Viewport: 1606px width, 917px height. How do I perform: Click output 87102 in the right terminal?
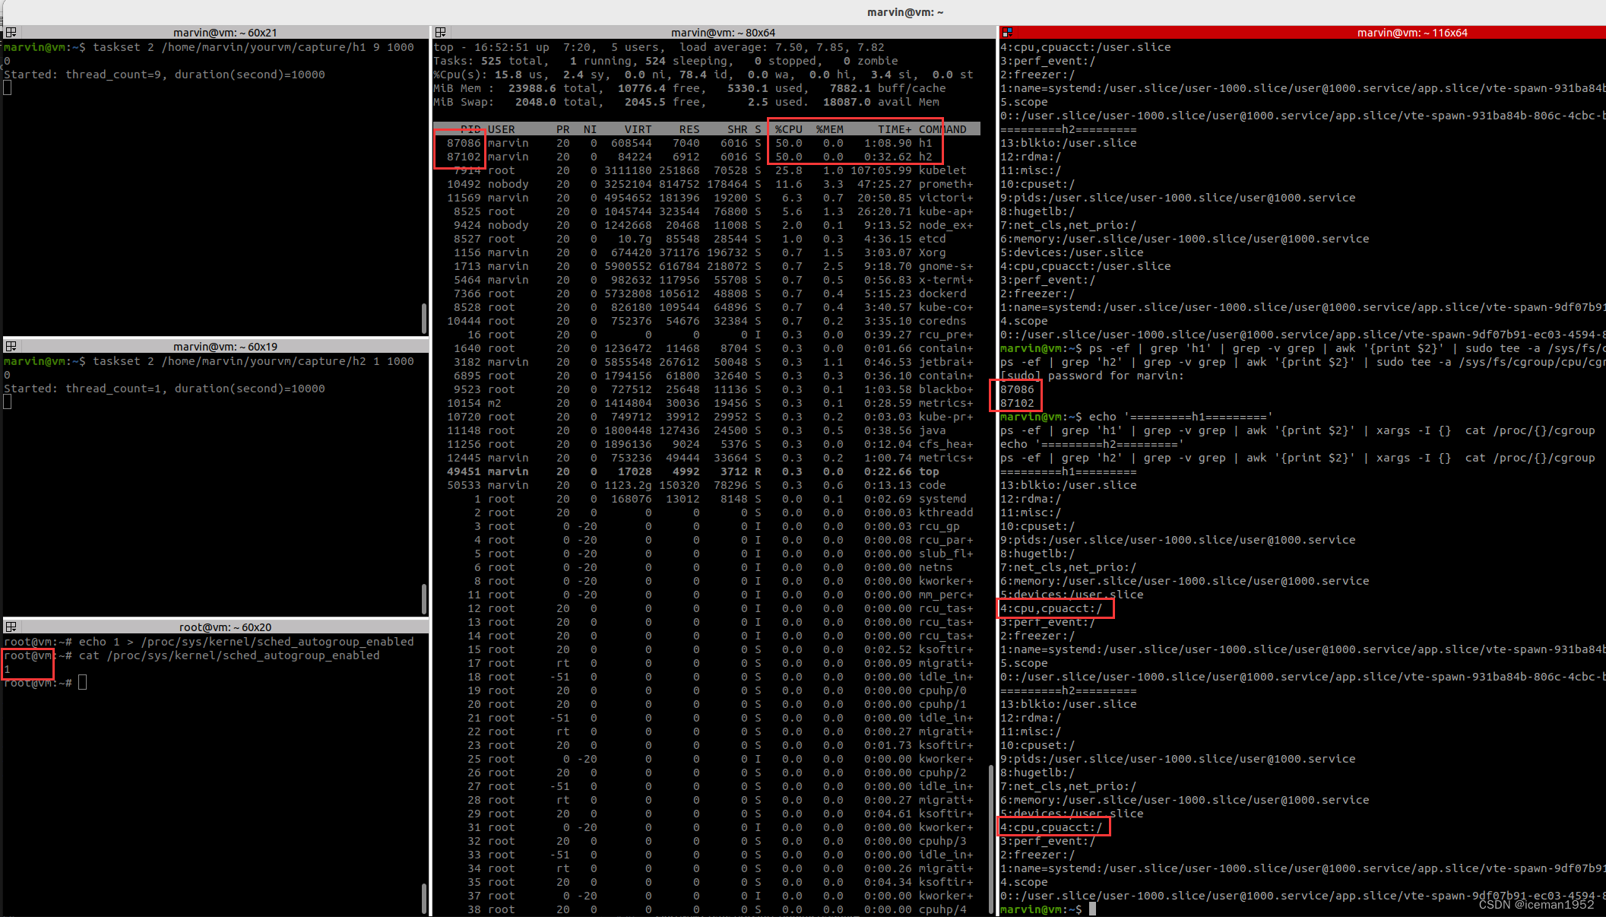point(1017,403)
